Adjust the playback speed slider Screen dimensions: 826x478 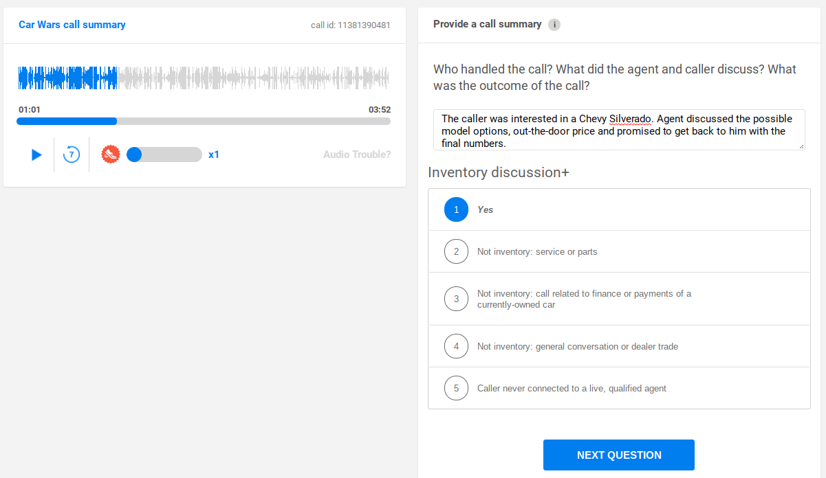pos(164,155)
